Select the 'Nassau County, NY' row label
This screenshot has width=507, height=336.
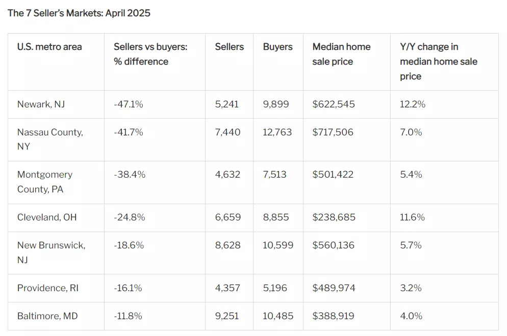[x=50, y=139]
